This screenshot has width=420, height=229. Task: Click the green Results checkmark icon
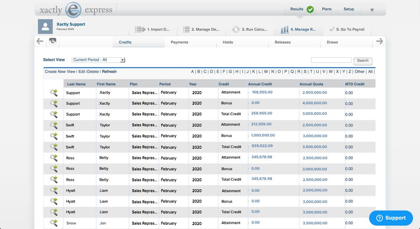(310, 9)
